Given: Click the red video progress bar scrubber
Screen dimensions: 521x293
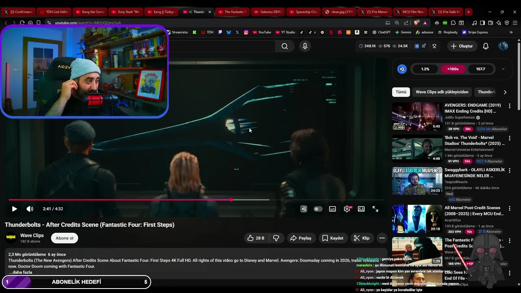Looking at the screenshot, I should (231, 200).
